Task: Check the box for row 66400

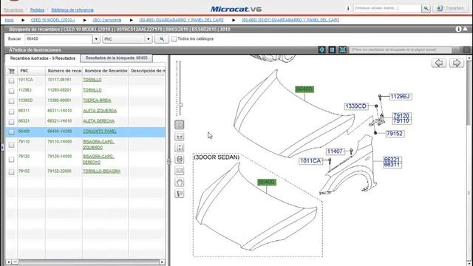Action: [12, 132]
